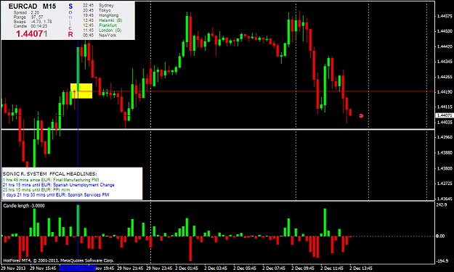
Task: Click the 1.44035 price axis label
Action: [444, 123]
